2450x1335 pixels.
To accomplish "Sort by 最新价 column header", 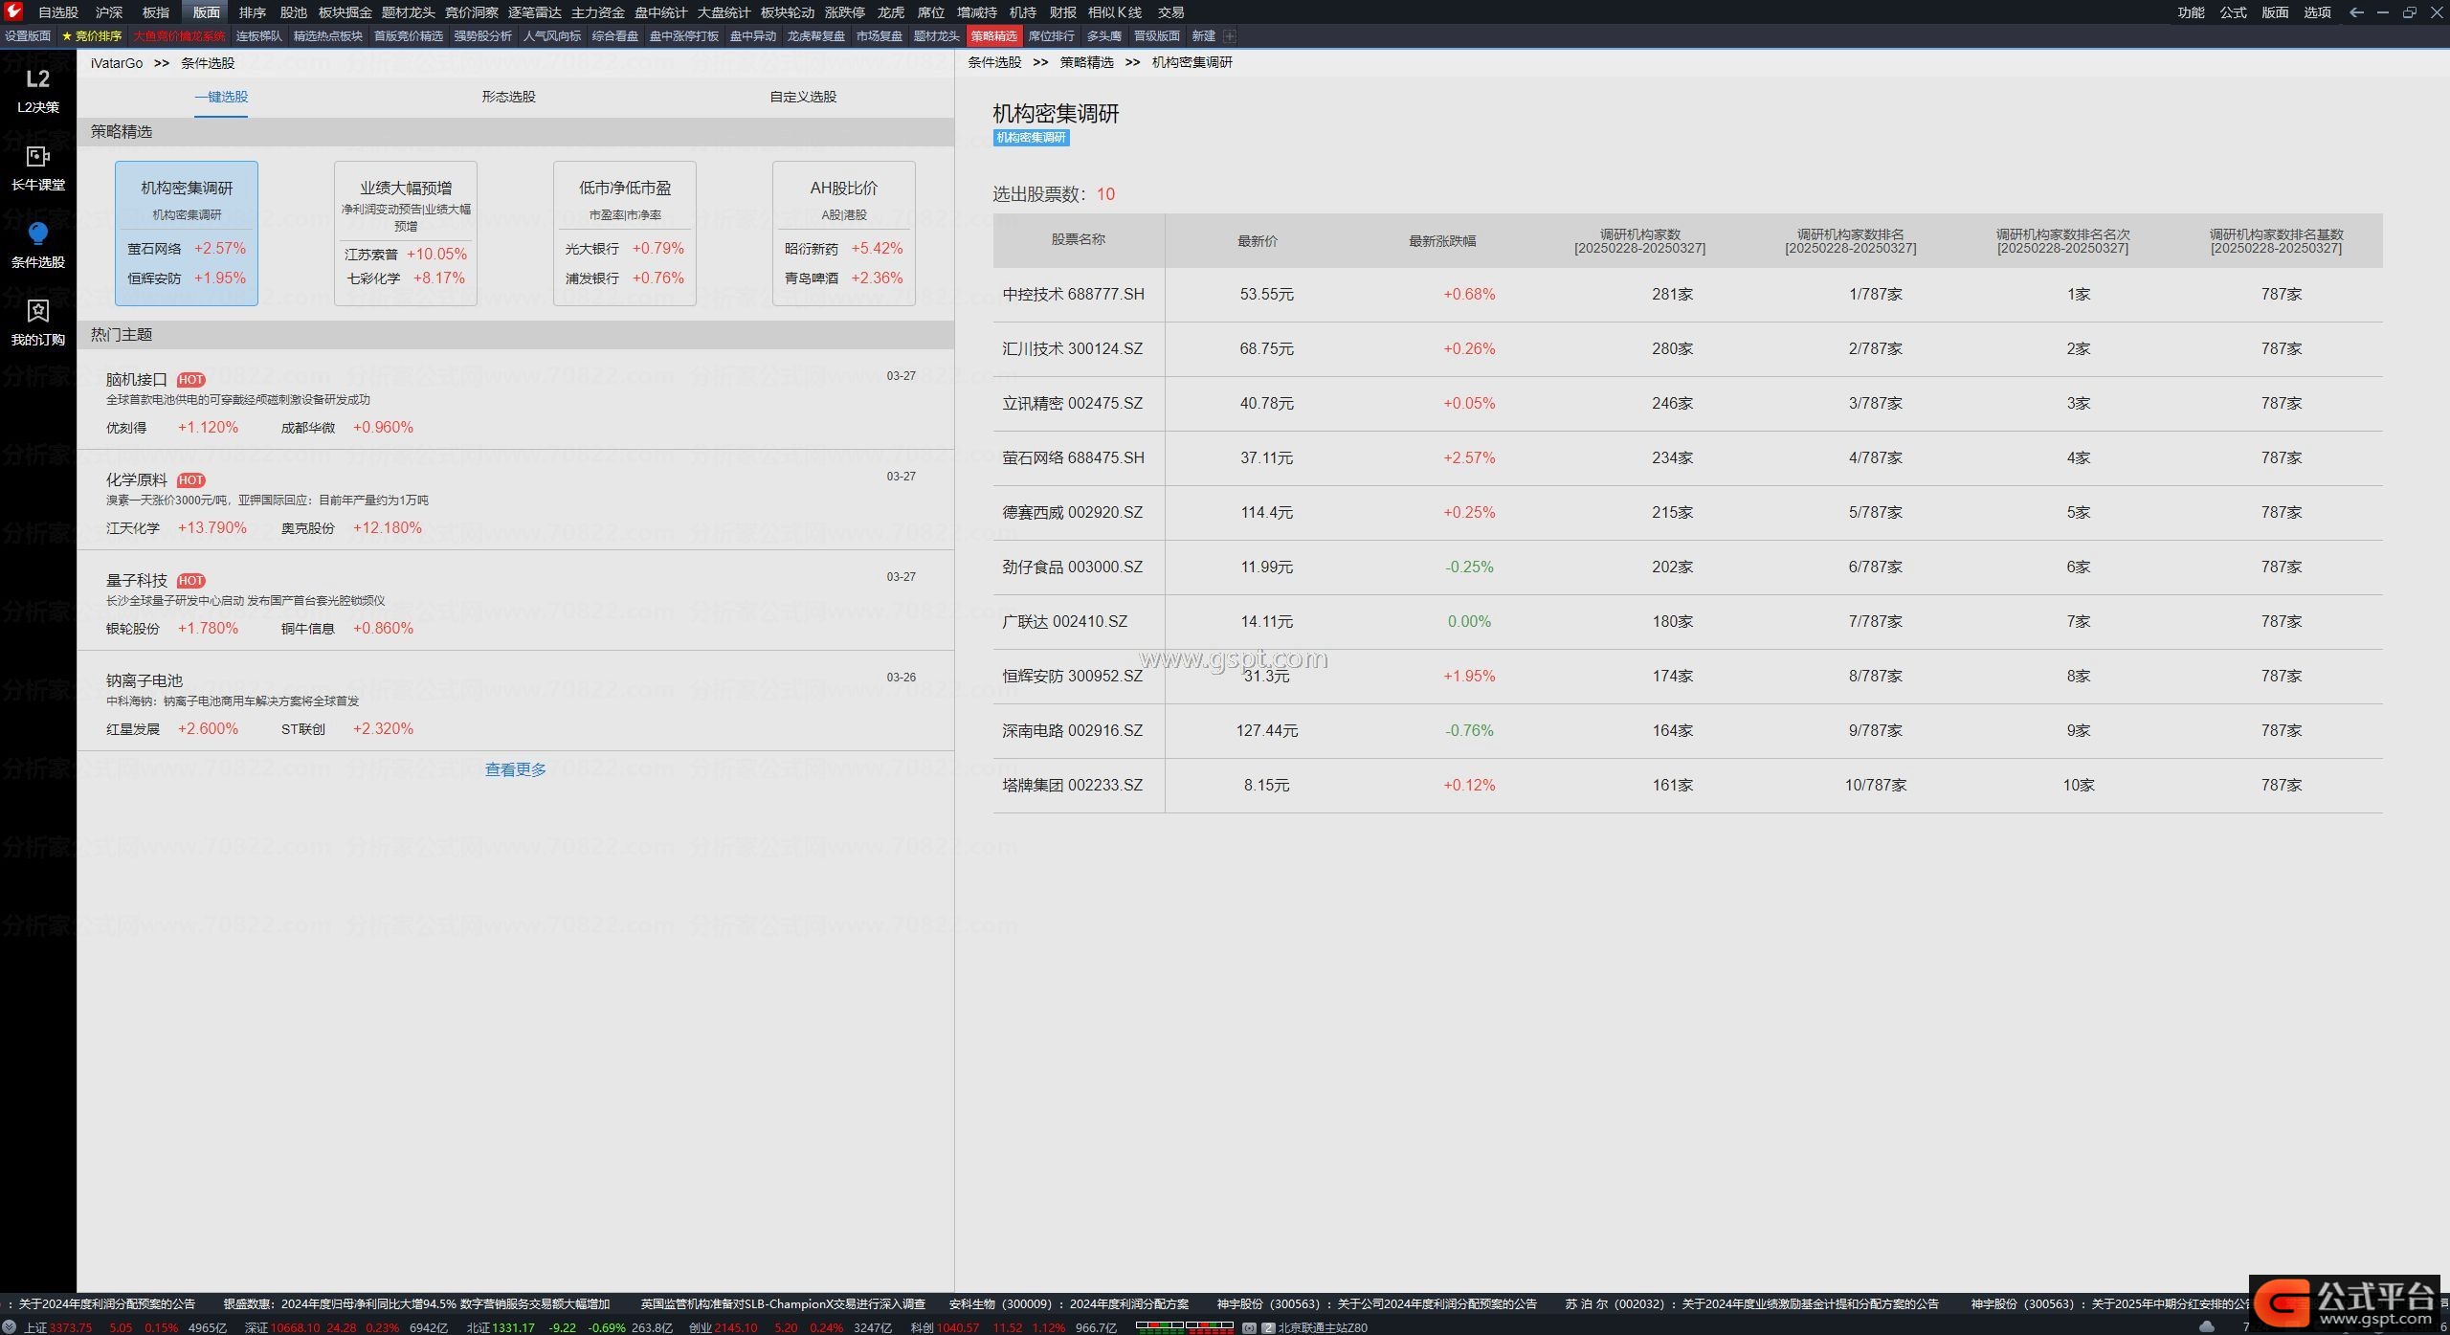I will (1257, 241).
